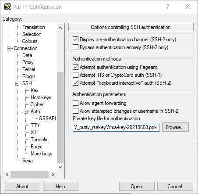This screenshot has width=198, height=194.
Task: Toggle Attempt authentication using Pageant
Action: click(x=75, y=67)
